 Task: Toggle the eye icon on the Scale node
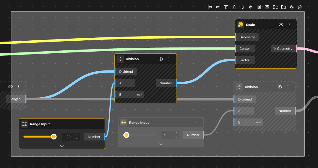(281, 25)
